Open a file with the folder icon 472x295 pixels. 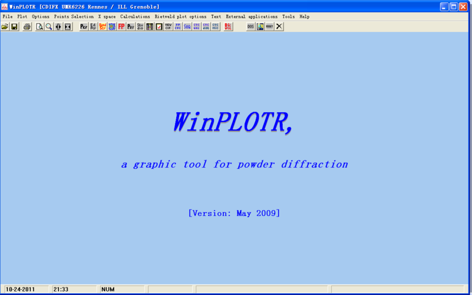click(5, 27)
